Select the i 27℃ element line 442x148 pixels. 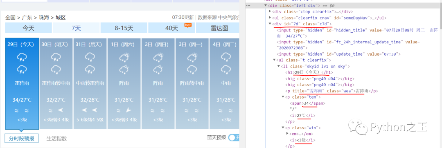[x=302, y=115]
